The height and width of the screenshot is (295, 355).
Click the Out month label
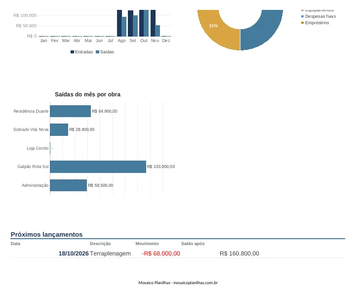(x=144, y=41)
